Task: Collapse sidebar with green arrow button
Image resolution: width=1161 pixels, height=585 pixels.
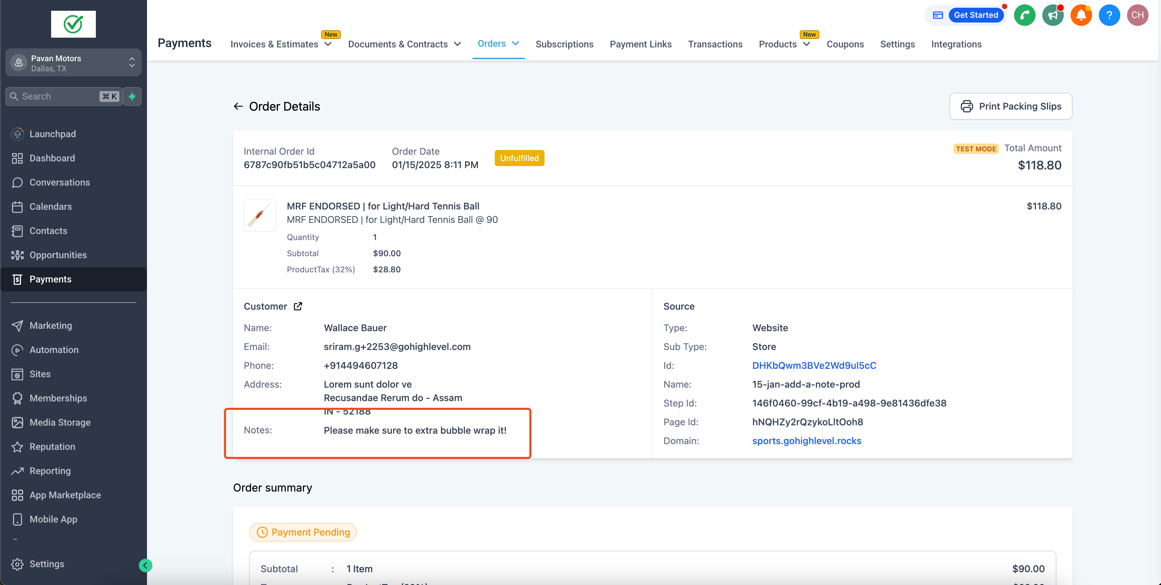Action: (x=145, y=565)
